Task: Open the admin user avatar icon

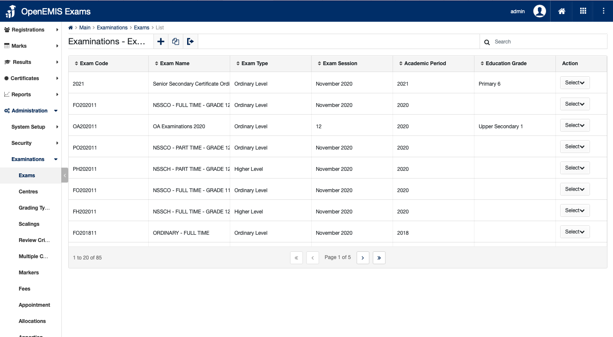Action: pos(540,11)
